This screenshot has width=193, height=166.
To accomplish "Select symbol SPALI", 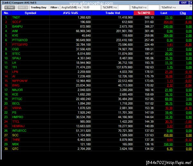I will [16, 58].
